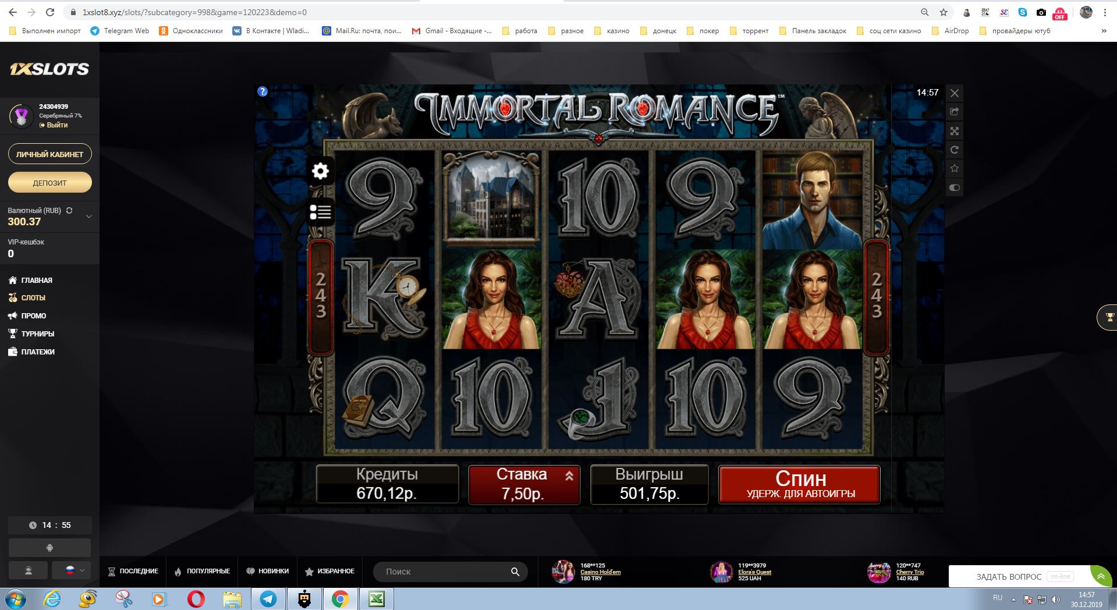Open the ТУРНИРЫ section
1117x610 pixels.
point(31,334)
